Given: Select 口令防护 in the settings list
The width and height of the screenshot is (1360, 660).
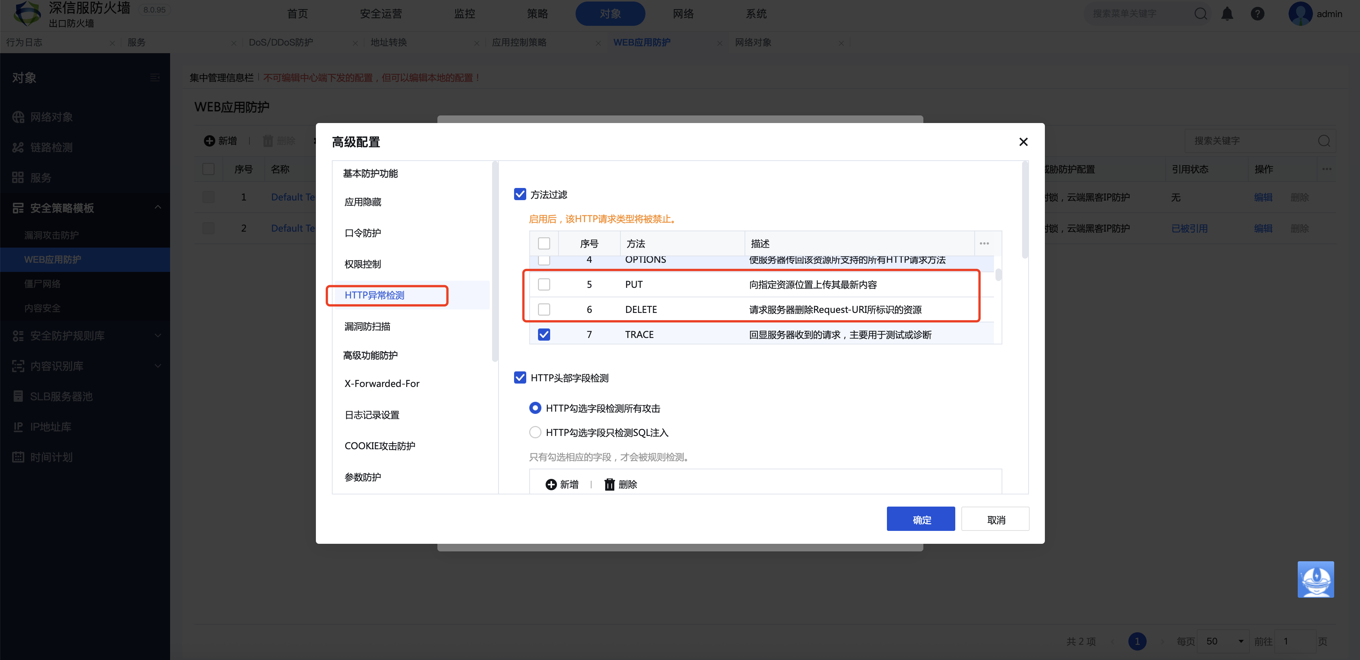Looking at the screenshot, I should pos(363,233).
